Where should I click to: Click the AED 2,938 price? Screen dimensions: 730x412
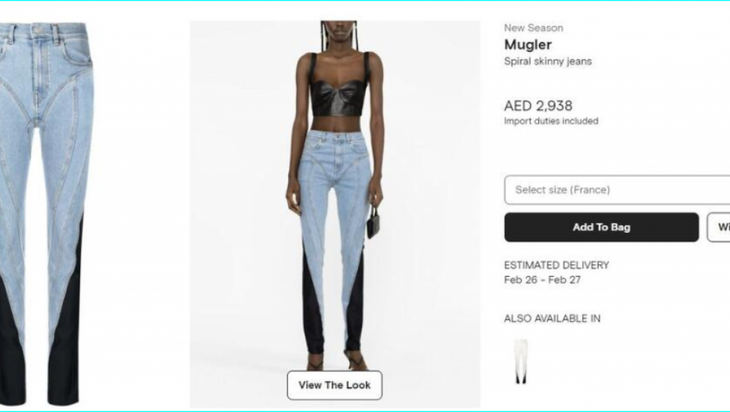tap(538, 106)
